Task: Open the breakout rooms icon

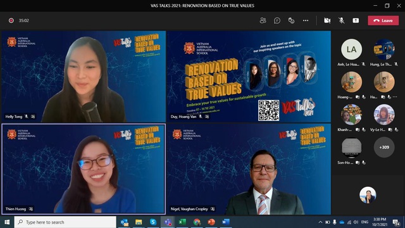Action: click(291, 20)
